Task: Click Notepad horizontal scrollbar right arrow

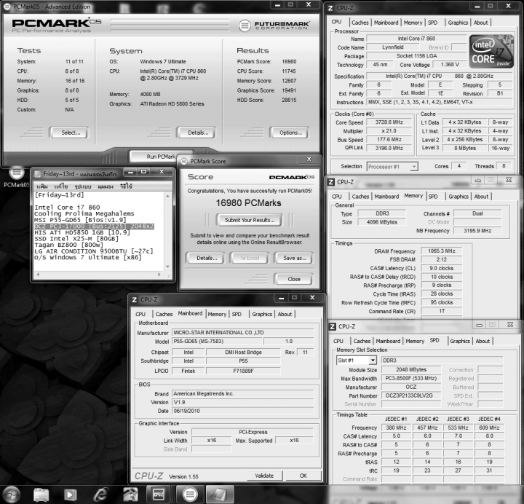Action: (x=159, y=275)
